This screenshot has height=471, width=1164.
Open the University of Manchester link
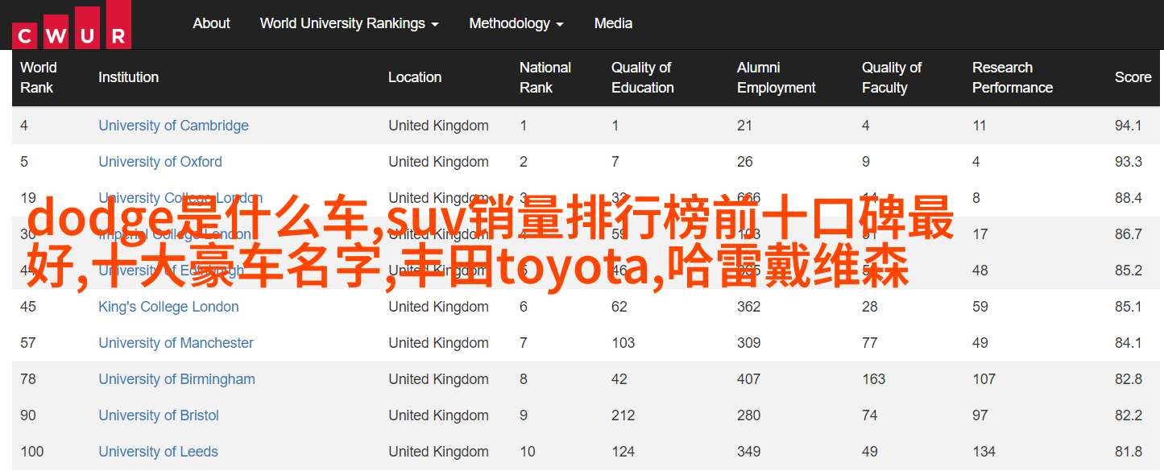[x=176, y=343]
